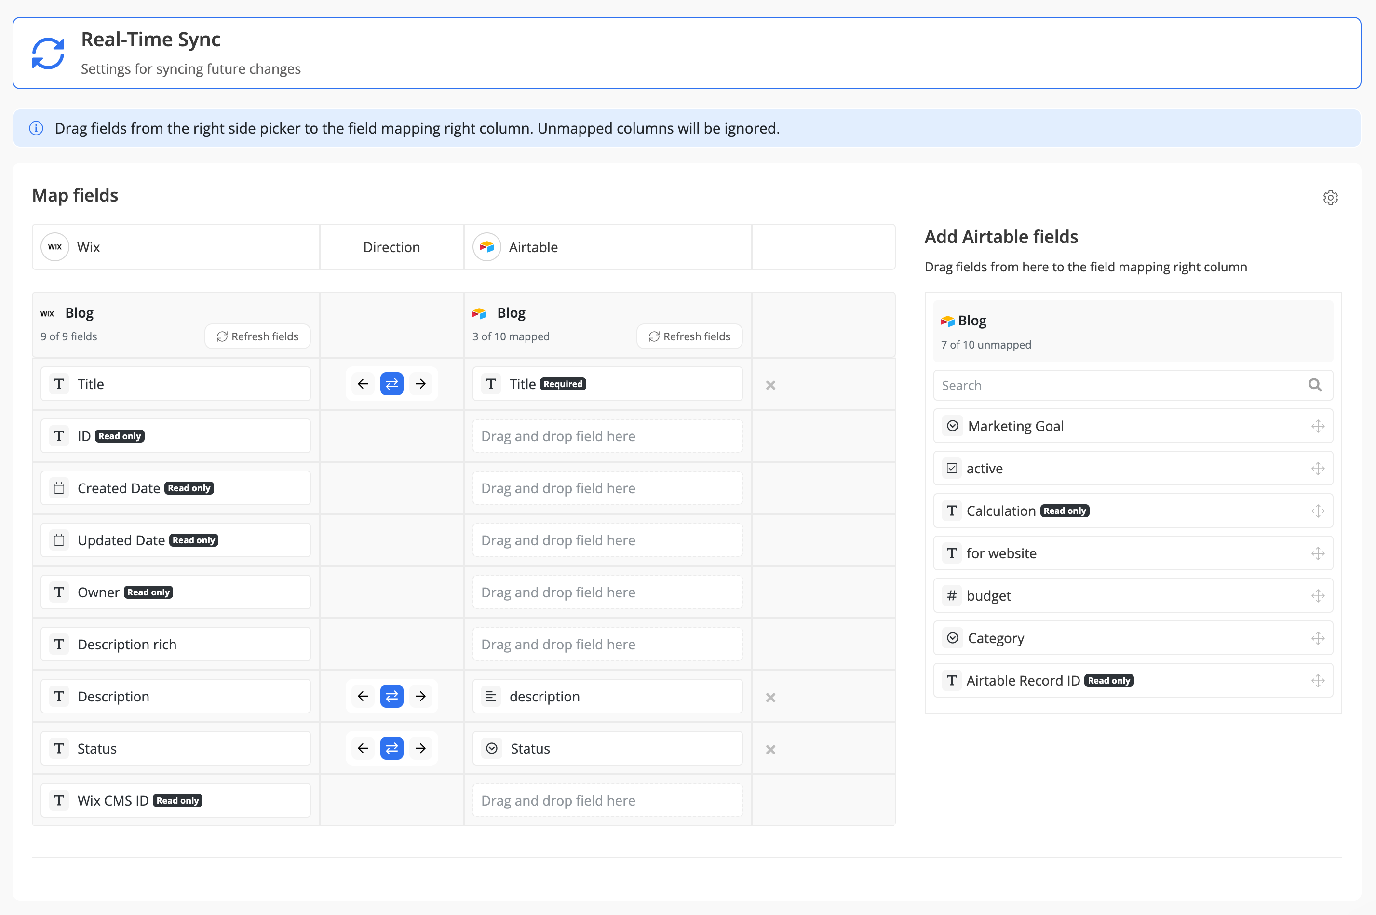The height and width of the screenshot is (915, 1376).
Task: Click the mapped description long-text icon
Action: coord(491,696)
